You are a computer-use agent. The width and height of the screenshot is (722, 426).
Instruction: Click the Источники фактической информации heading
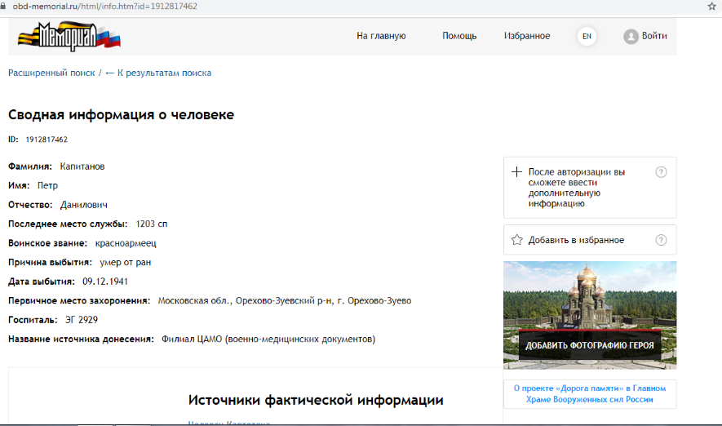tap(316, 400)
